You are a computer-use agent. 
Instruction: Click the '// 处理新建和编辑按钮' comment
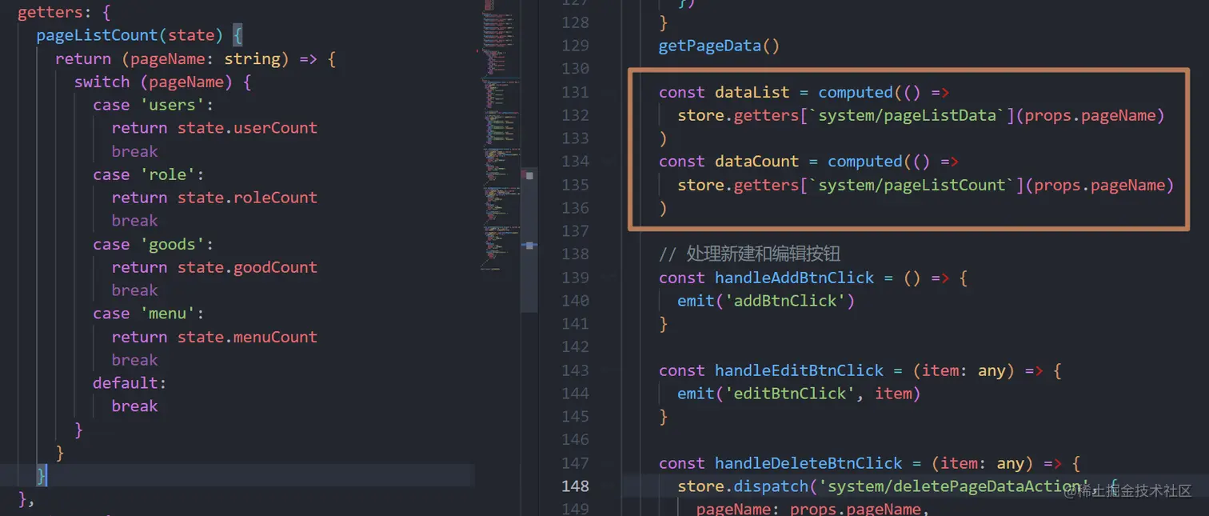pos(750,254)
